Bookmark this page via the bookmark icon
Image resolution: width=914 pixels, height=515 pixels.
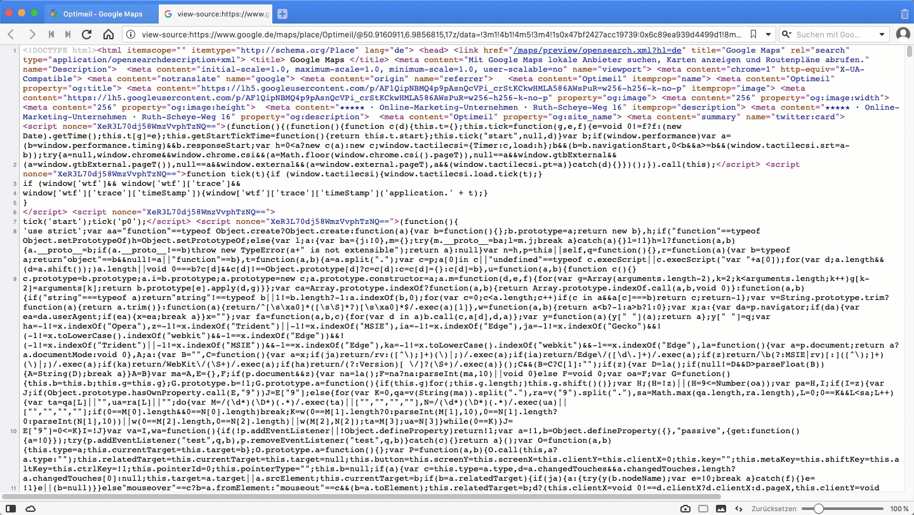[753, 34]
